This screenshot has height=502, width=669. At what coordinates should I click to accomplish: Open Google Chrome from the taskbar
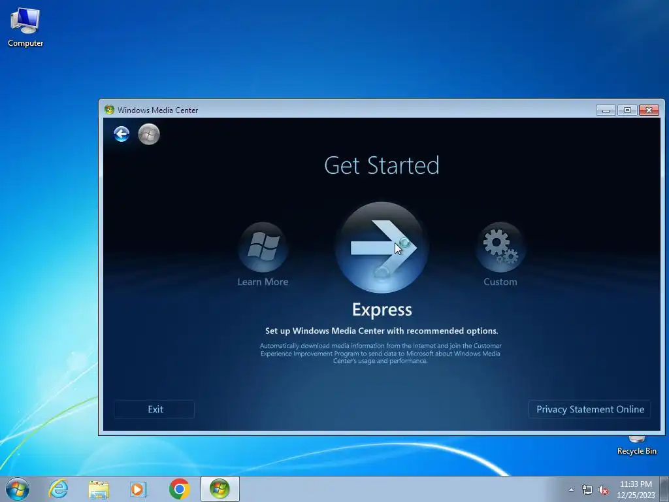179,489
